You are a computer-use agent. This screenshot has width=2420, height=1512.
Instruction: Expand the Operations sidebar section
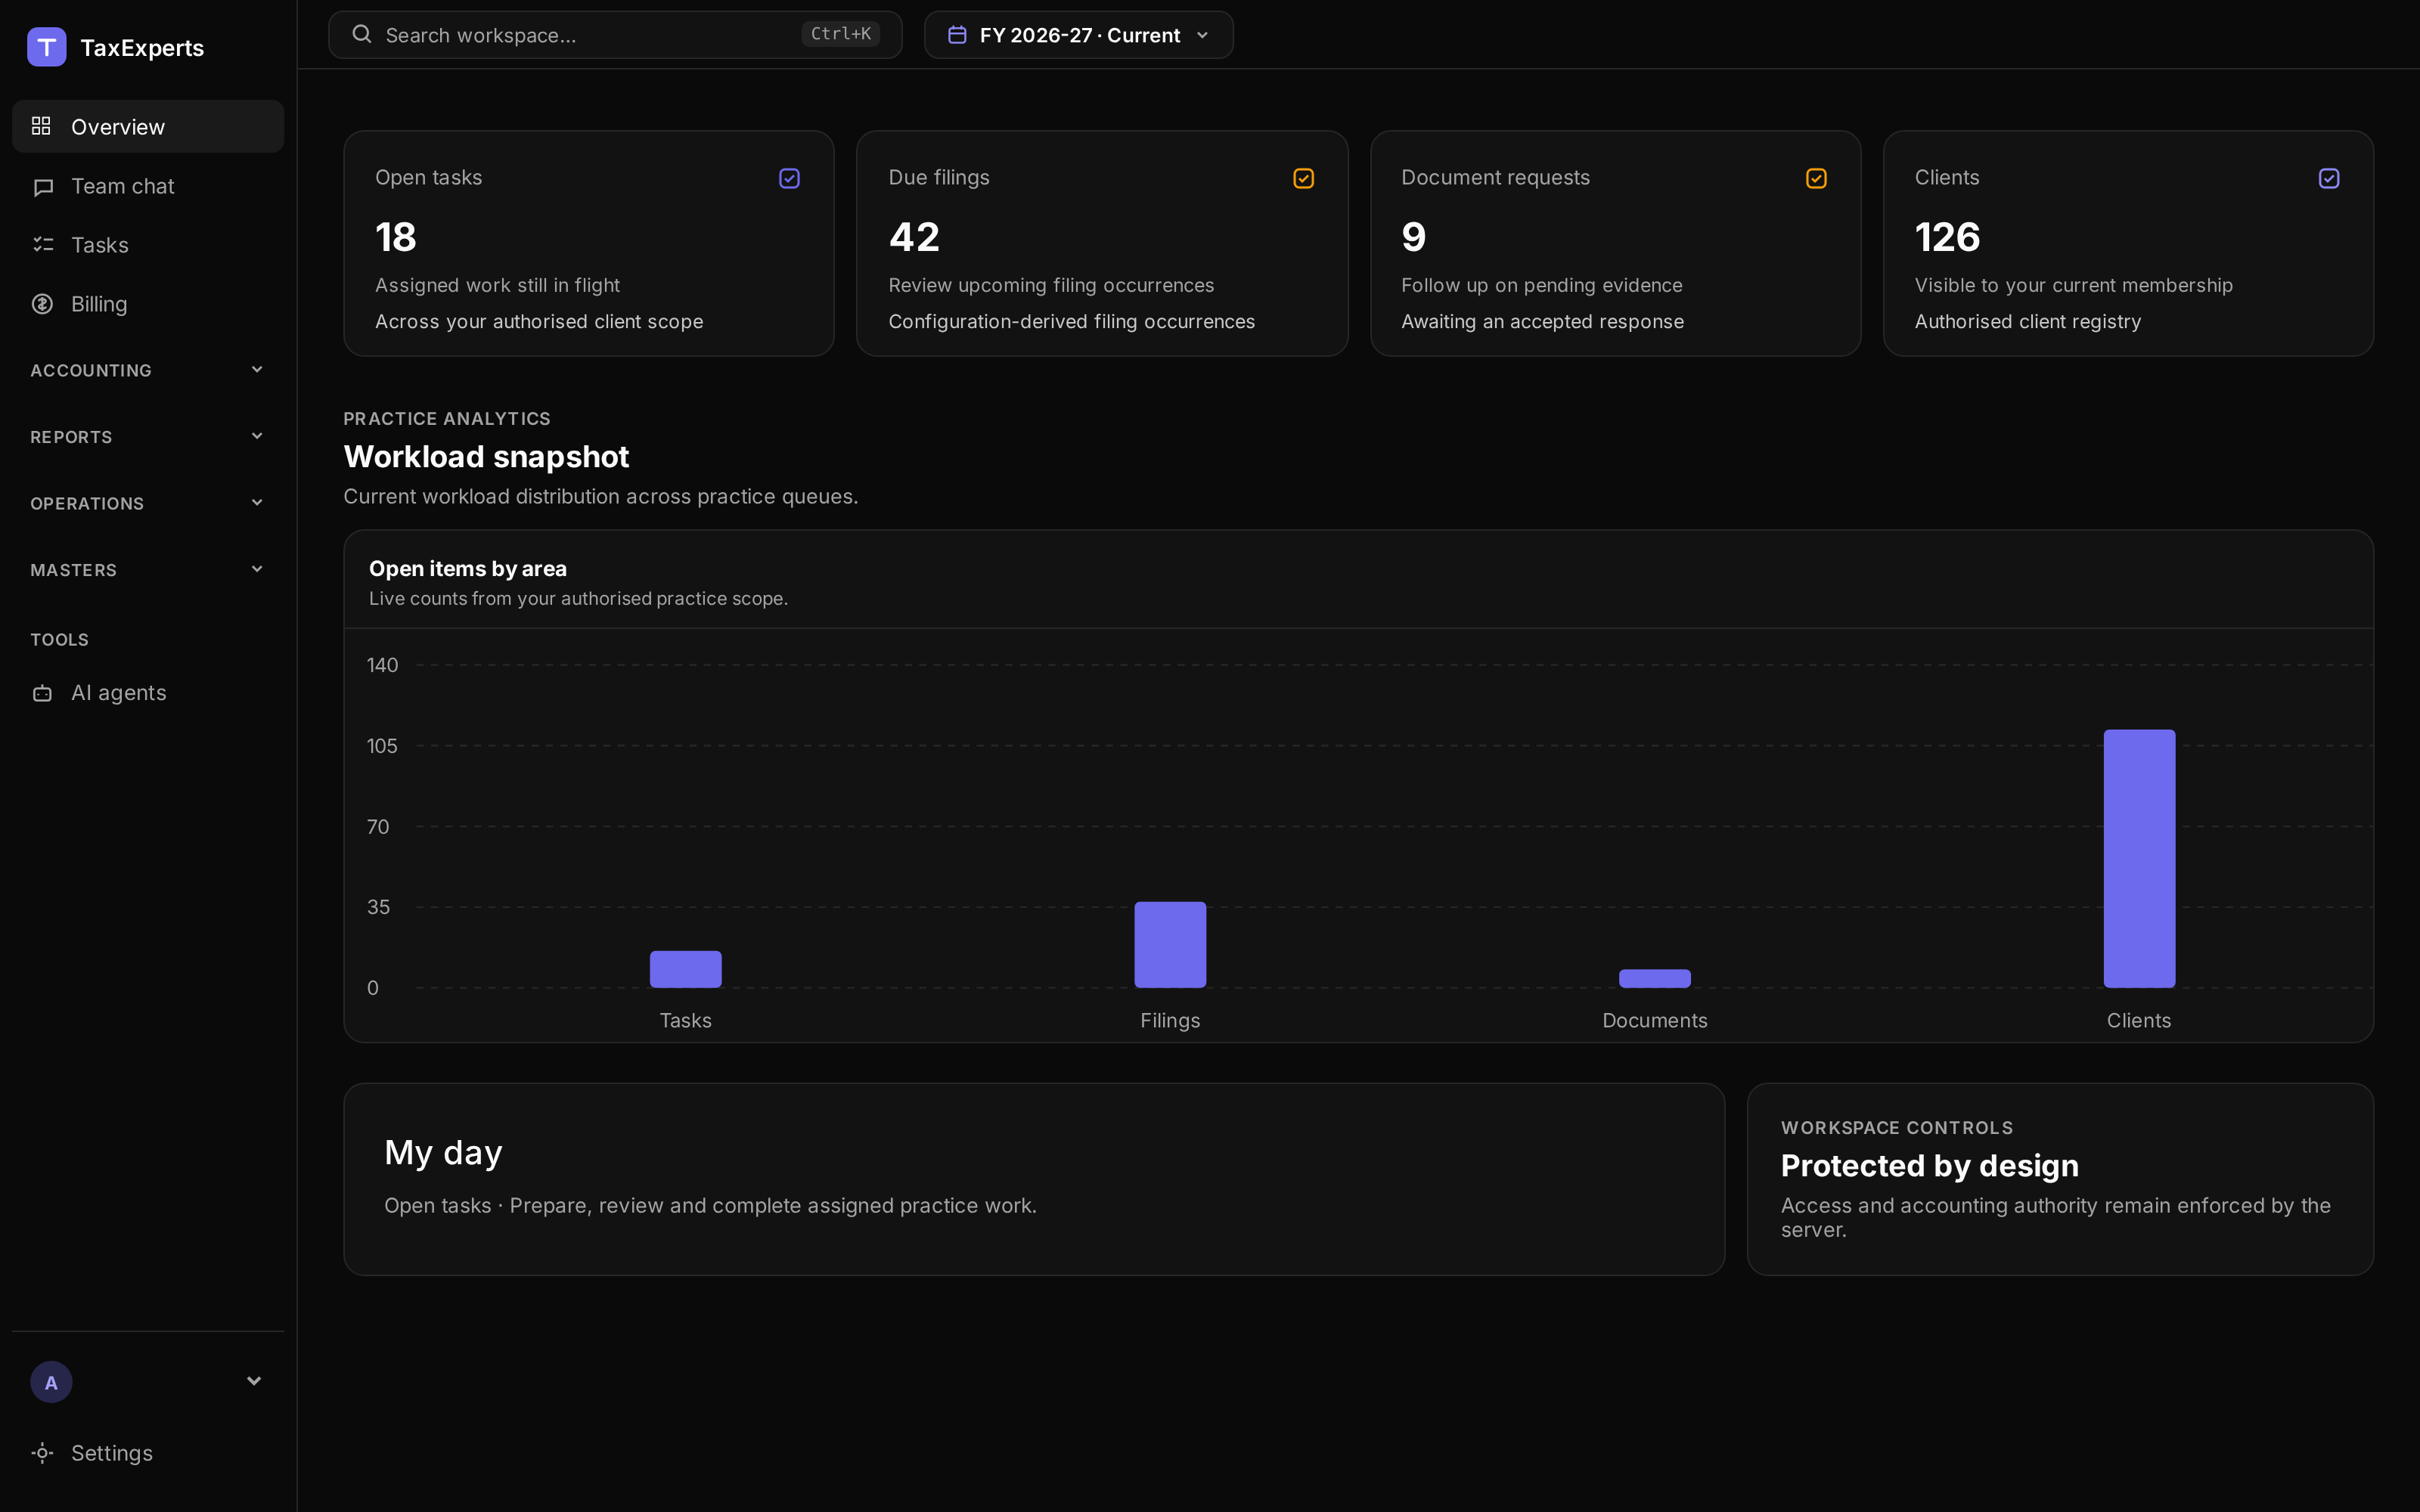coord(148,503)
